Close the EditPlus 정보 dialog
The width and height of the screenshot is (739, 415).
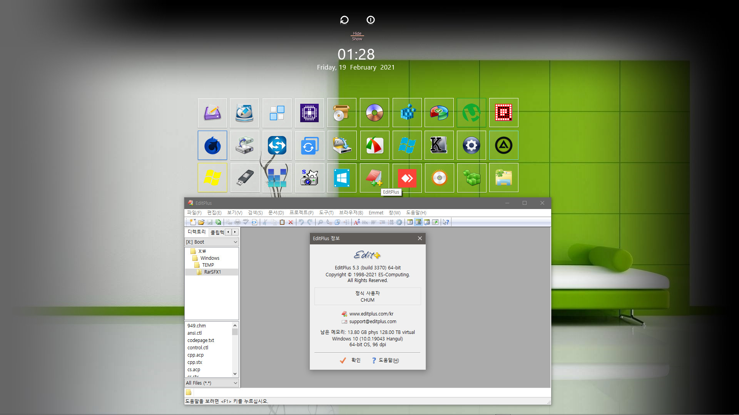coord(420,239)
